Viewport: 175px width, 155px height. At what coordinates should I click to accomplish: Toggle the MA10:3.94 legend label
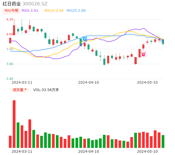(54, 11)
